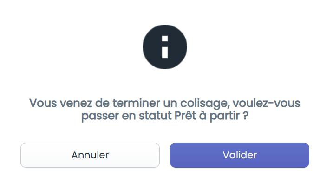Click the "i" glyph inside the circle

point(165,47)
